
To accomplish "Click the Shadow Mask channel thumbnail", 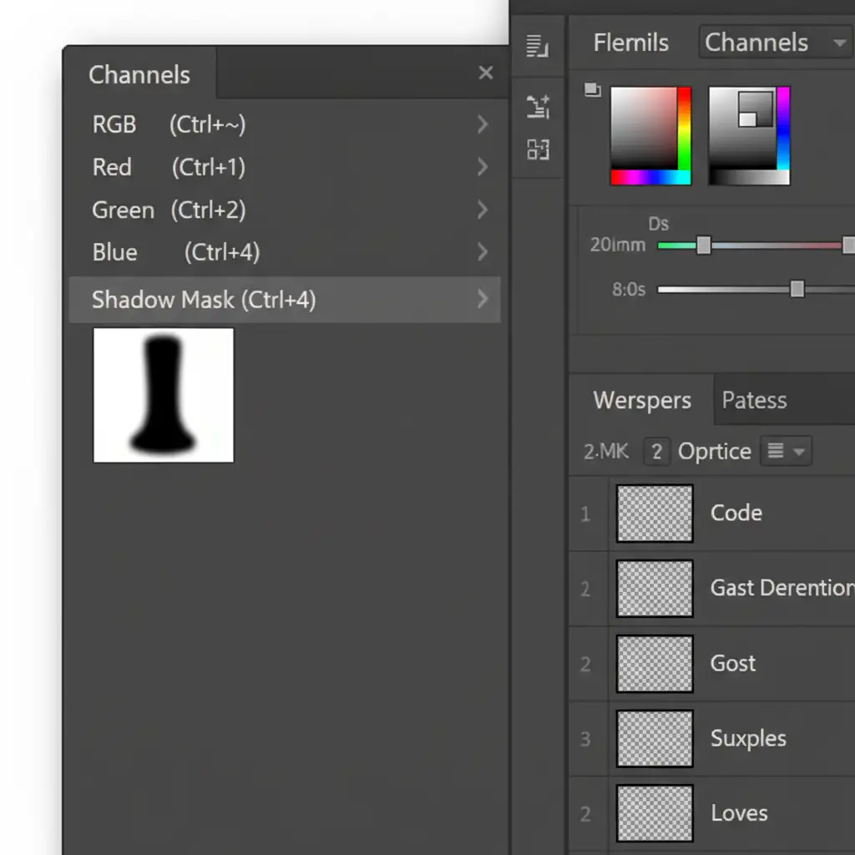I will (164, 395).
